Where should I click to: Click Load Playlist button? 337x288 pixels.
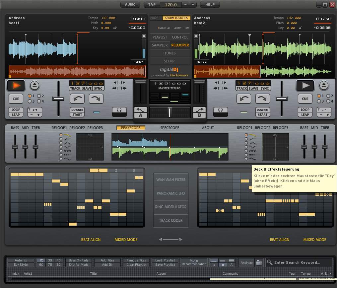pyautogui.click(x=165, y=260)
